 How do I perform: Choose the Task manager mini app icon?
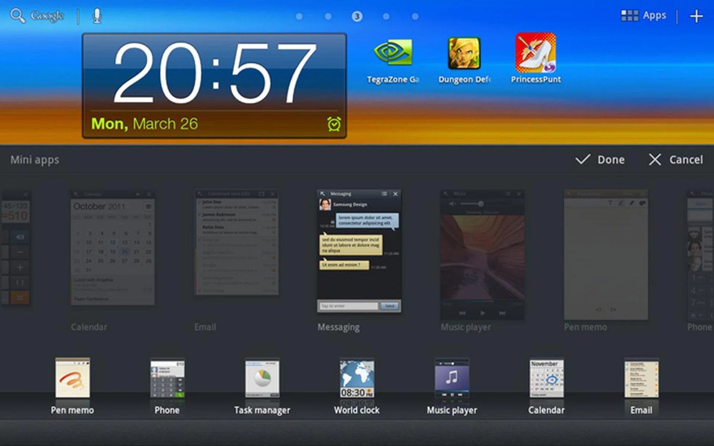pyautogui.click(x=262, y=378)
